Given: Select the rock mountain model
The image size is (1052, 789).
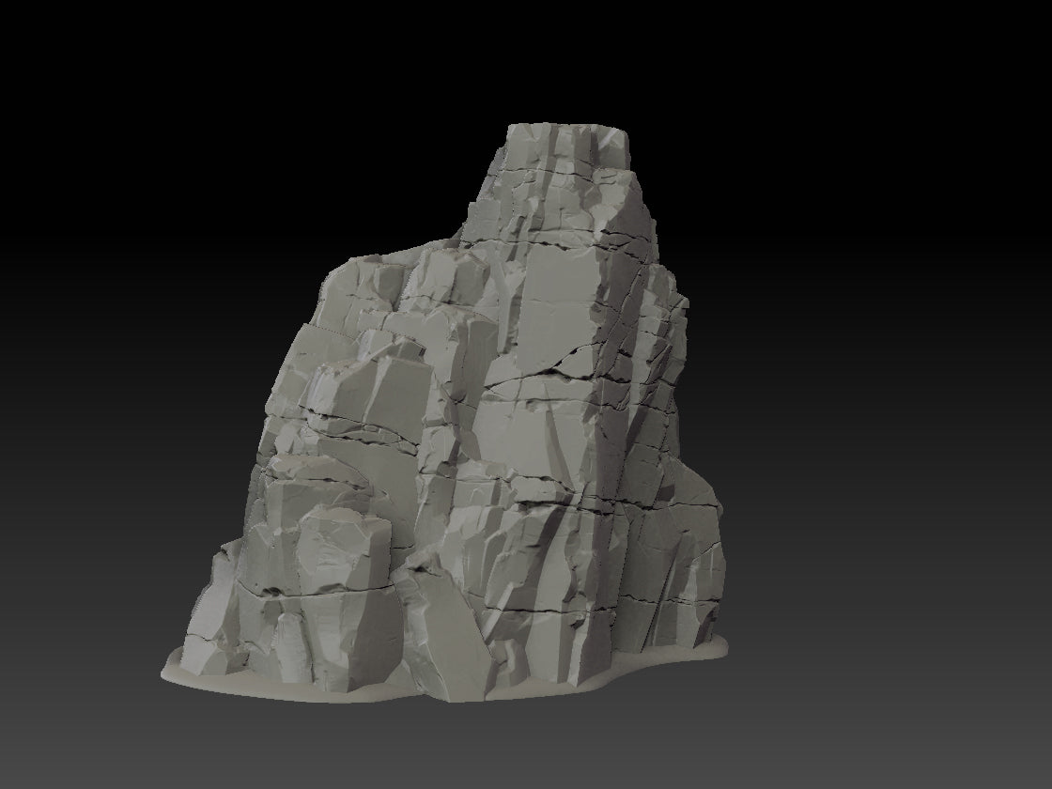Looking at the screenshot, I should (x=470, y=423).
